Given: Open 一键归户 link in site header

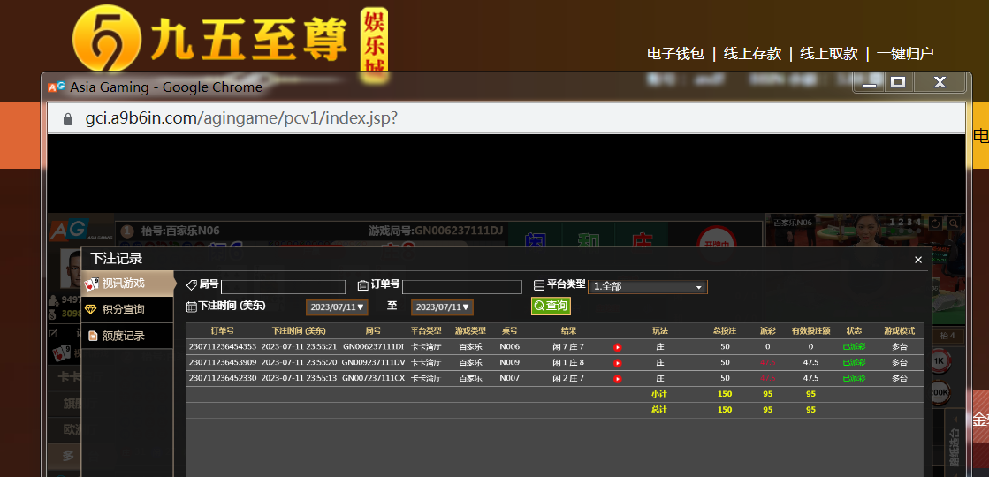Looking at the screenshot, I should pyautogui.click(x=905, y=54).
